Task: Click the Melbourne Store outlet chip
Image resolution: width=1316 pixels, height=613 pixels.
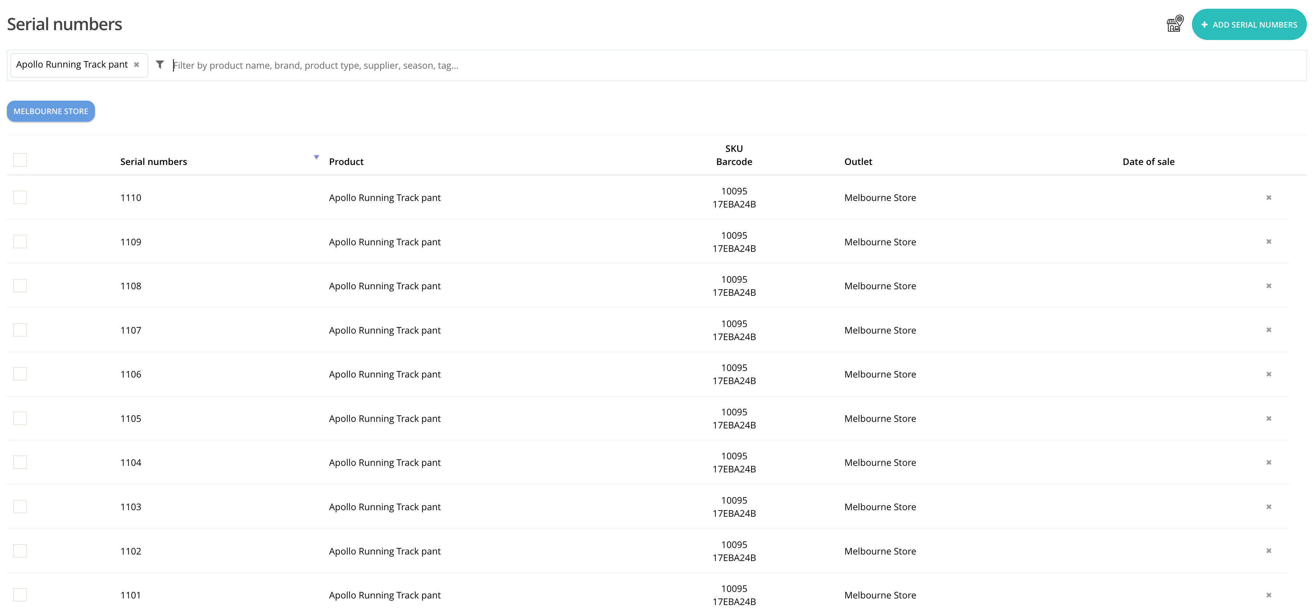Action: [x=51, y=111]
